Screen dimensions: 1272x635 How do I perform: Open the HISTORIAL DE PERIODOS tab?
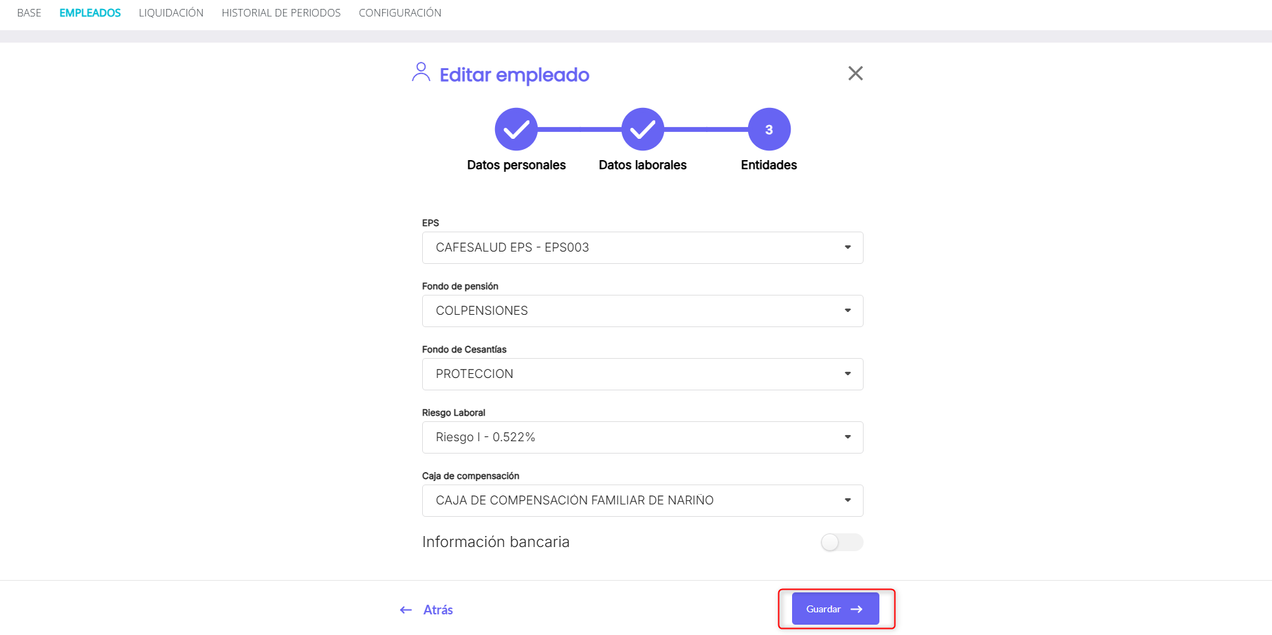click(281, 13)
